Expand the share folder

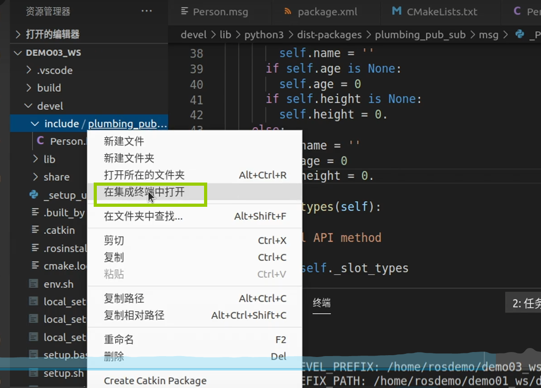[36, 177]
